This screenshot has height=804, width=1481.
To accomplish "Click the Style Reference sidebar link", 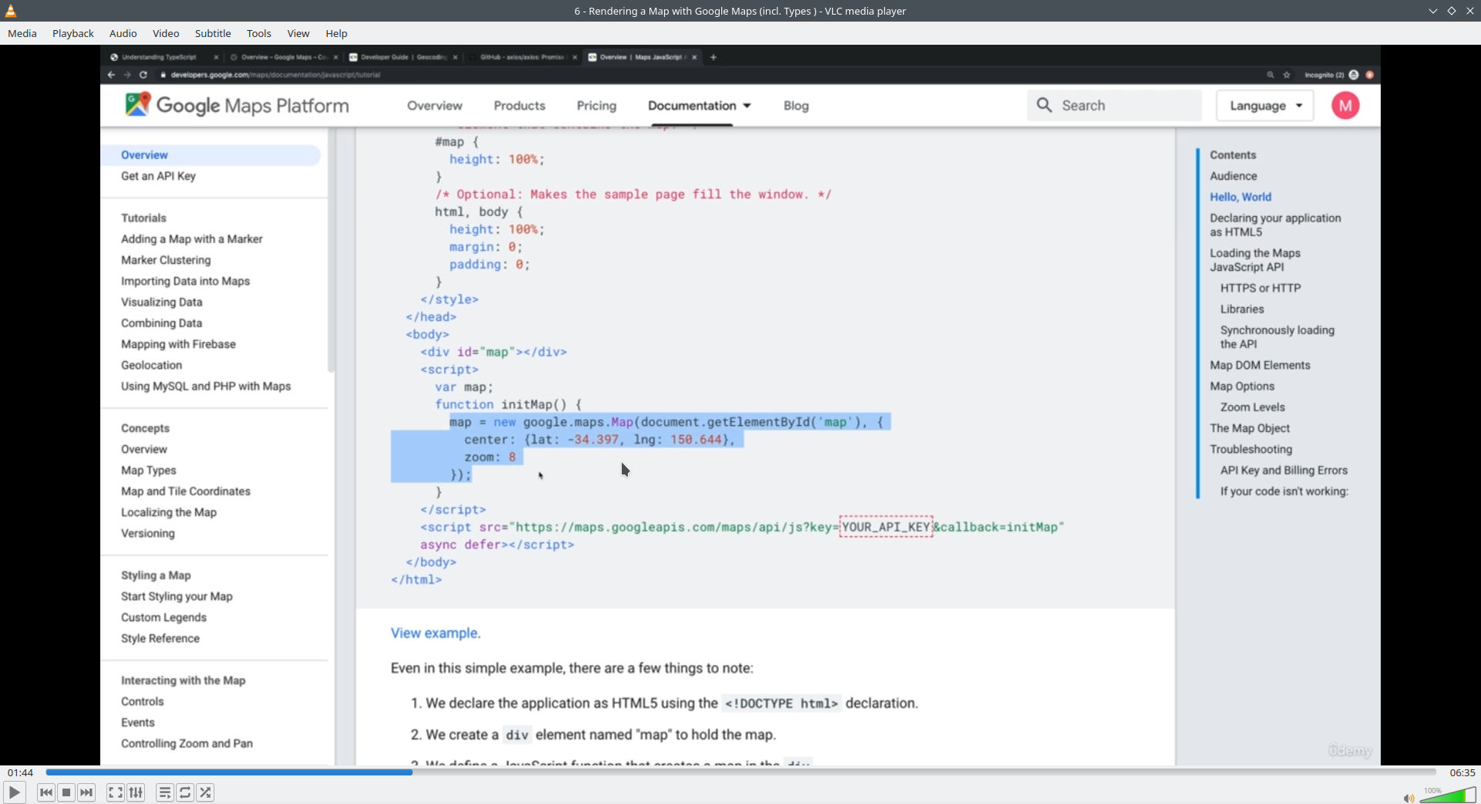I will click(x=160, y=638).
